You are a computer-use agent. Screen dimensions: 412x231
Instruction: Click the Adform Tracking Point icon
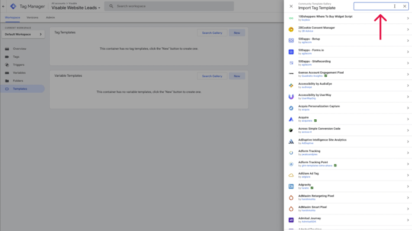tap(291, 164)
